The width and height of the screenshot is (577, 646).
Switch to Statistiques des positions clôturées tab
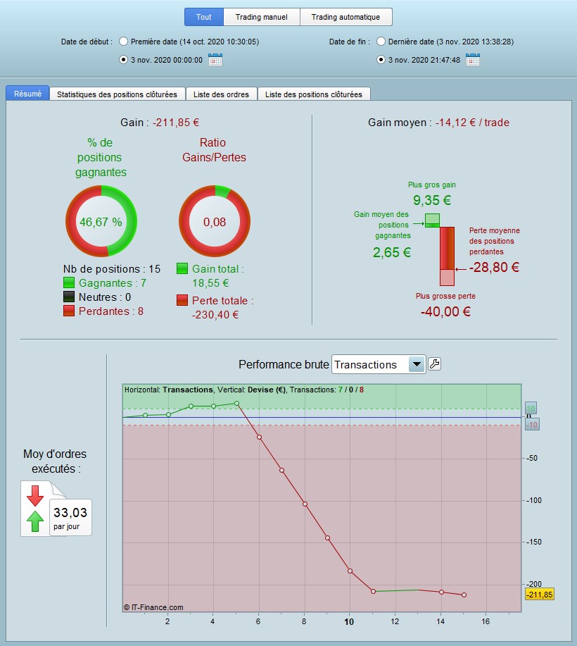coord(118,94)
